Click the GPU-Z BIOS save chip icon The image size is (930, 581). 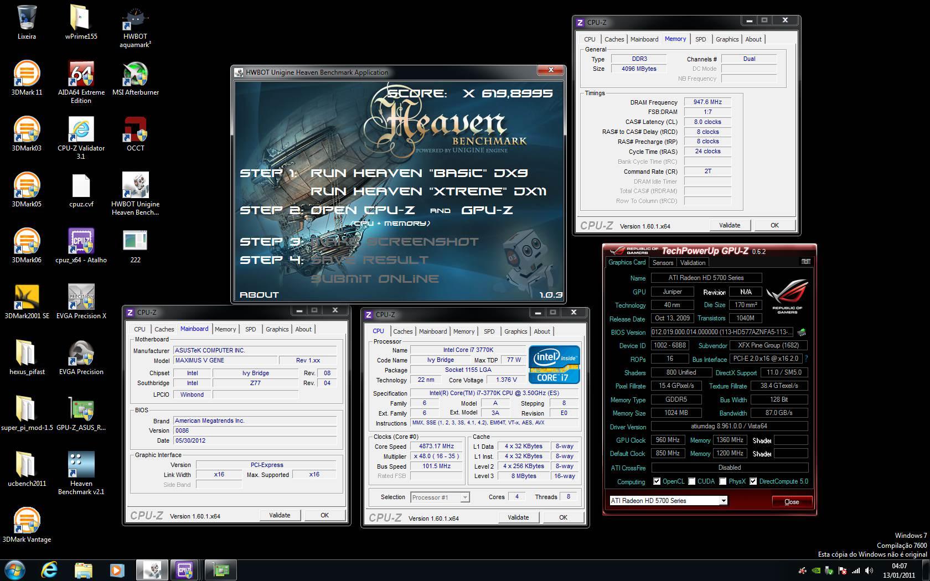click(x=802, y=332)
